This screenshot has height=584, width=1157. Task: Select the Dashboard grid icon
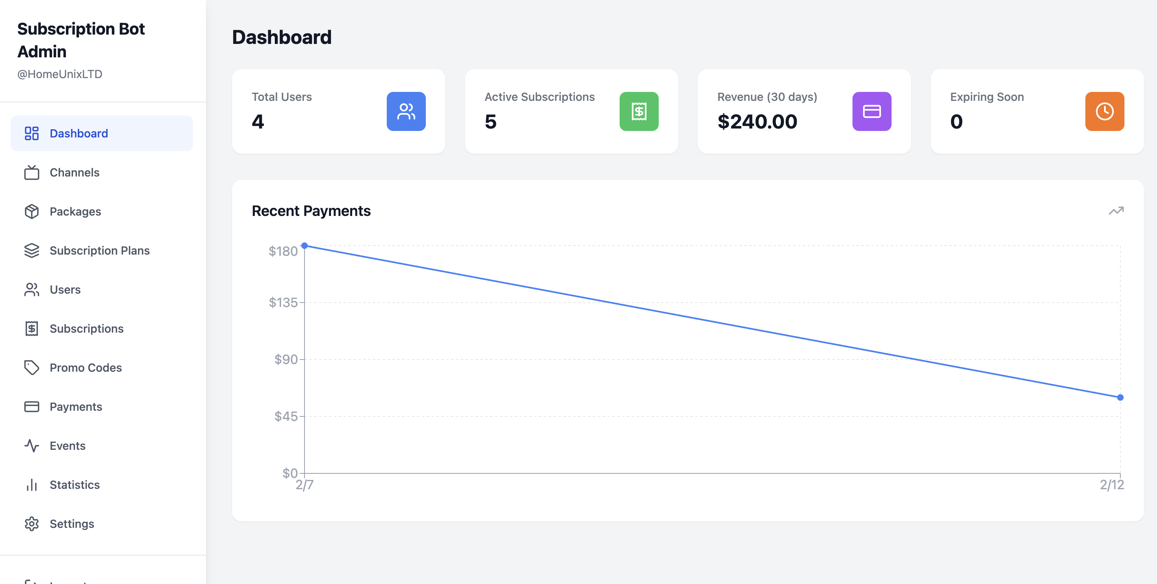(x=31, y=133)
